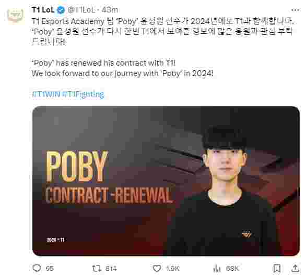Open the tweet's three-dot more menu

[x=295, y=10]
